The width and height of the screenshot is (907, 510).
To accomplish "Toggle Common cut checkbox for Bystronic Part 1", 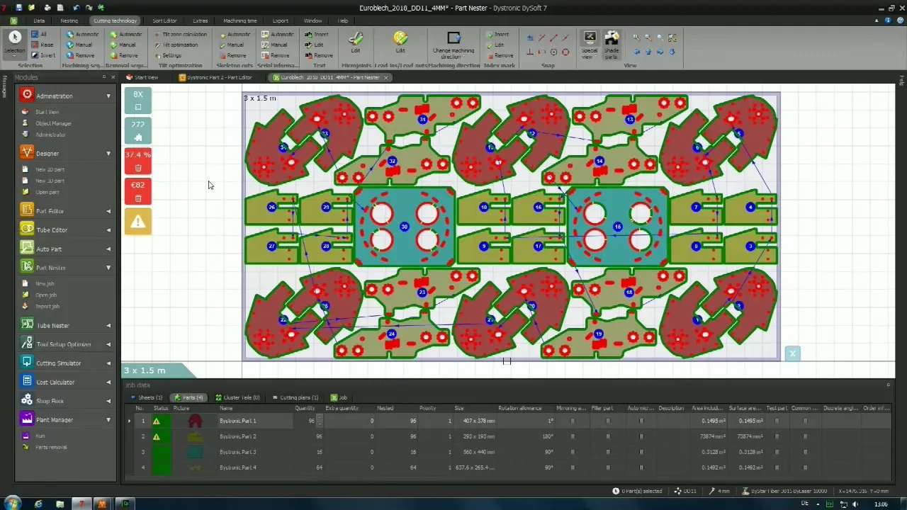I will tap(805, 421).
